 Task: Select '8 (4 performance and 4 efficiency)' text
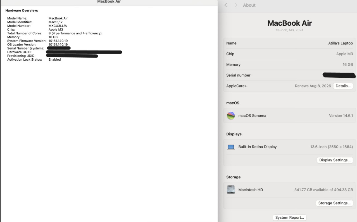(x=75, y=33)
